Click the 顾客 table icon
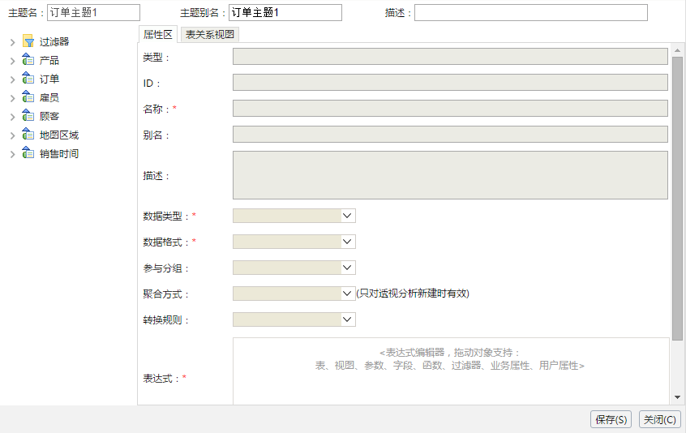The image size is (686, 433). (28, 116)
